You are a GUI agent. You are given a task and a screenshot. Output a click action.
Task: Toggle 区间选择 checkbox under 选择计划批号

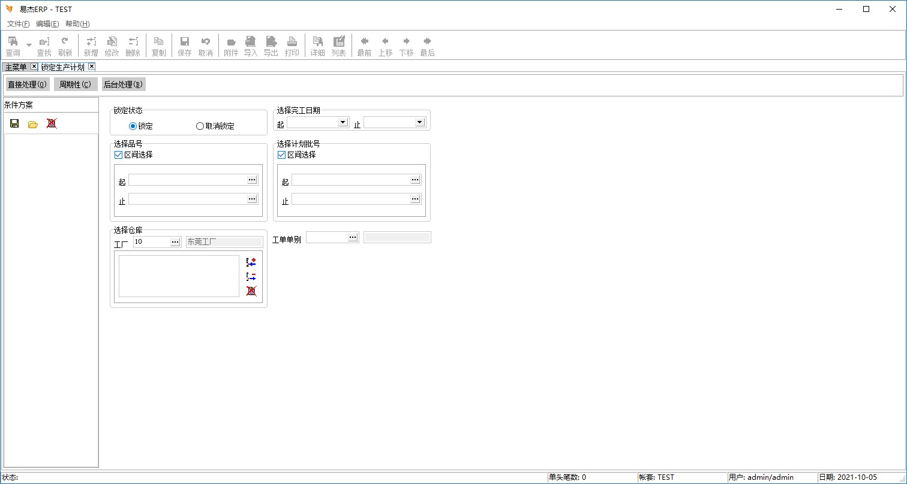tap(281, 155)
